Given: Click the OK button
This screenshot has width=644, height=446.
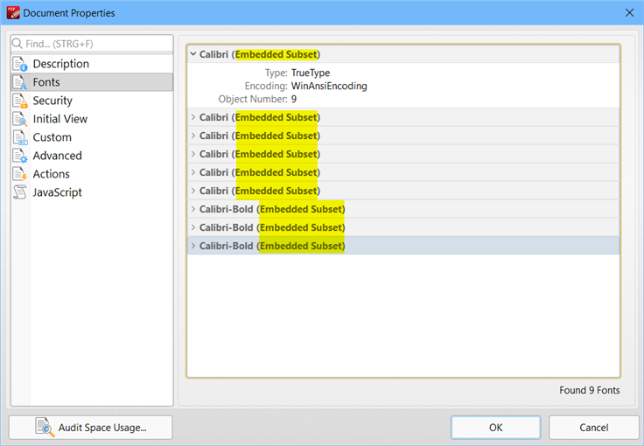Looking at the screenshot, I should [496, 428].
